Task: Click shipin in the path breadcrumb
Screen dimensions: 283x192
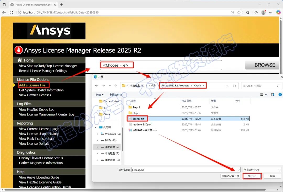Action: pos(153,86)
